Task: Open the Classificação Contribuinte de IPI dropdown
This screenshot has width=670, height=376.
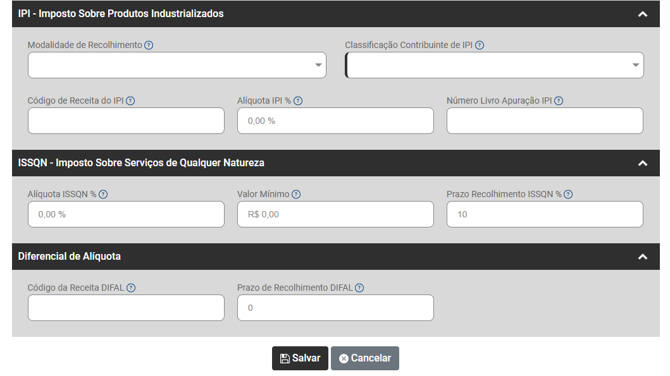Action: pos(495,65)
